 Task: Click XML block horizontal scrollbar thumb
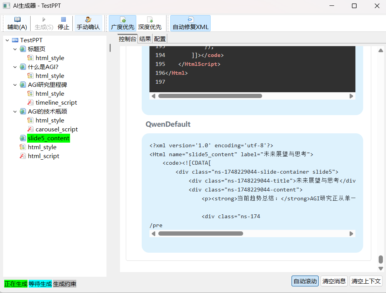201,234
